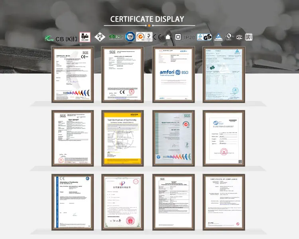Viewport: 299px width, 239px height.
Task: Click the UN 3480 battery label icon
Action: [84, 36]
